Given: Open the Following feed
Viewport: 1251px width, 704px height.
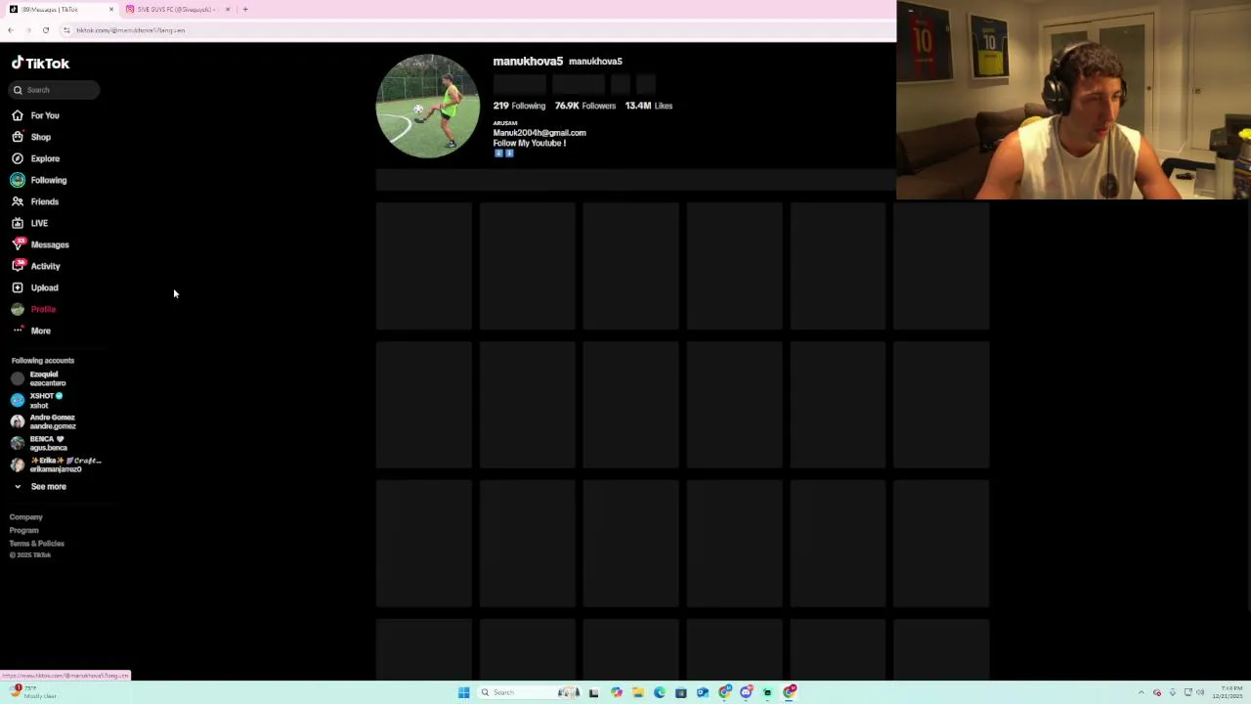Looking at the screenshot, I should [39, 180].
